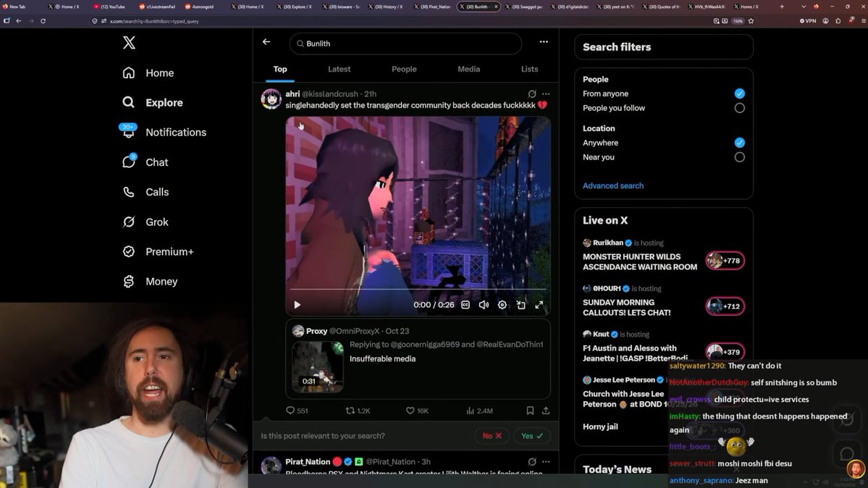Open the three-dot search options menu
The image size is (868, 488).
(544, 42)
